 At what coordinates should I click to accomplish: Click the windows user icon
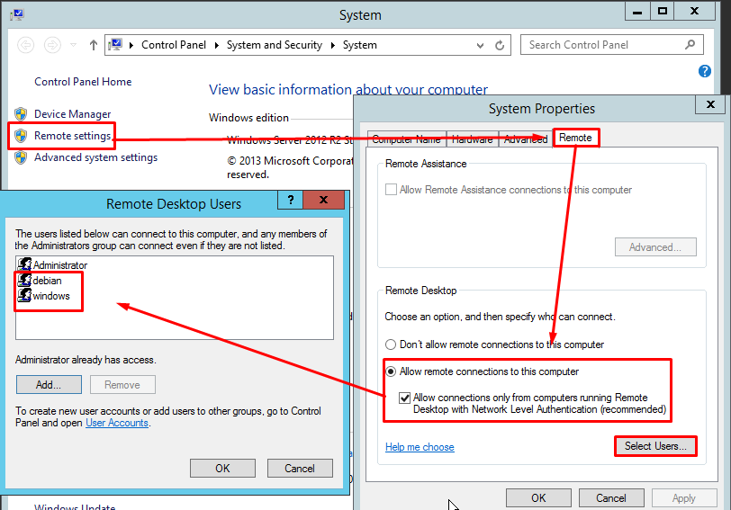point(24,296)
